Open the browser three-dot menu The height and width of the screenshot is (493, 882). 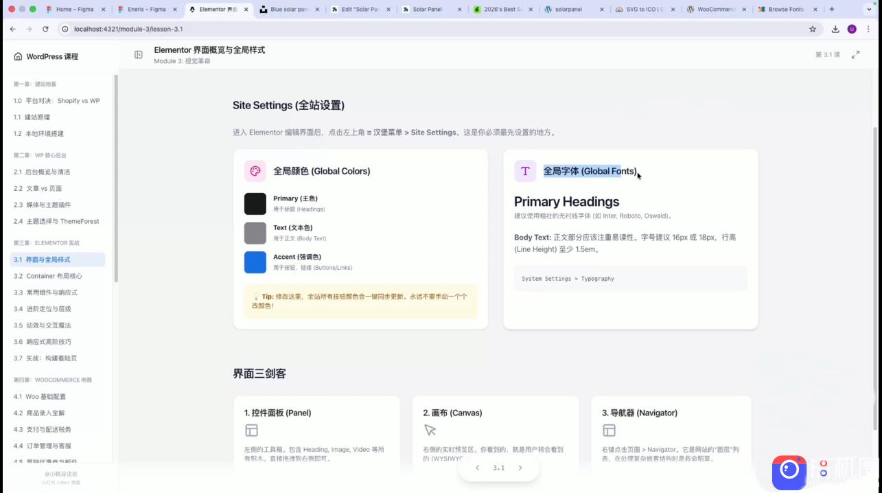868,29
